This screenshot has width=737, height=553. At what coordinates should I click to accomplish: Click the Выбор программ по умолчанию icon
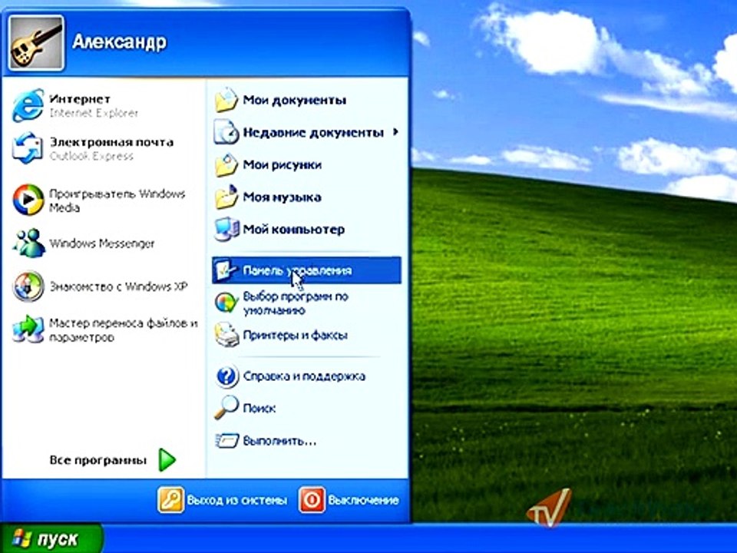pyautogui.click(x=226, y=303)
